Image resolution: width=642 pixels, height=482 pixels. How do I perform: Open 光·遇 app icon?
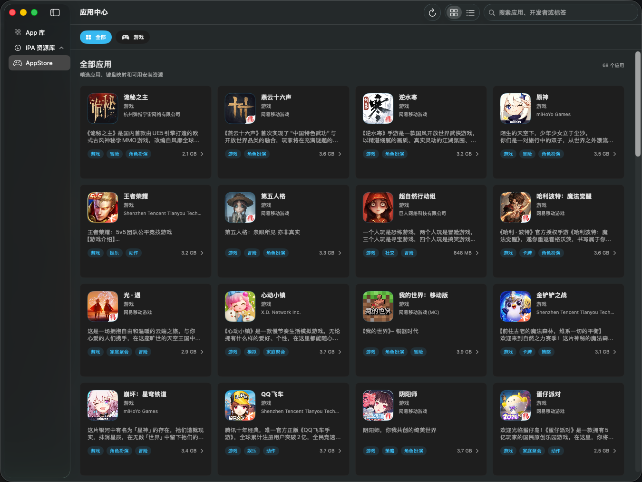103,306
